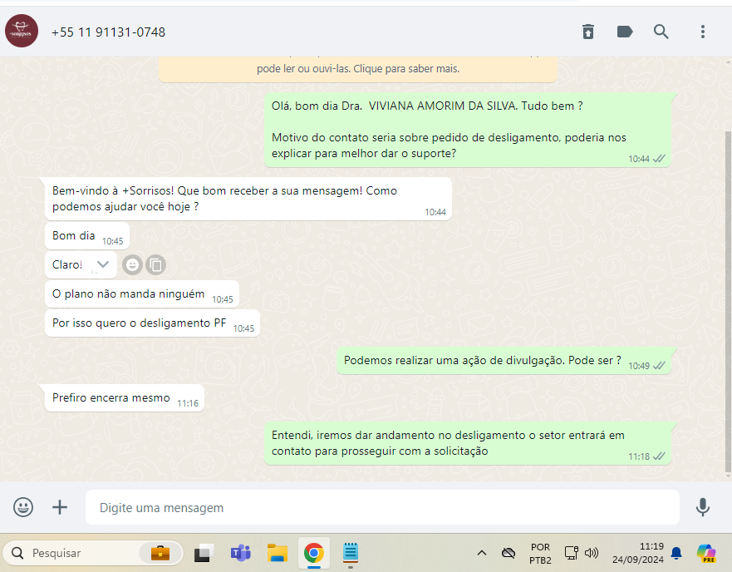Select message 'Prefiro encerra mesmo'
732x572 pixels.
click(x=124, y=398)
